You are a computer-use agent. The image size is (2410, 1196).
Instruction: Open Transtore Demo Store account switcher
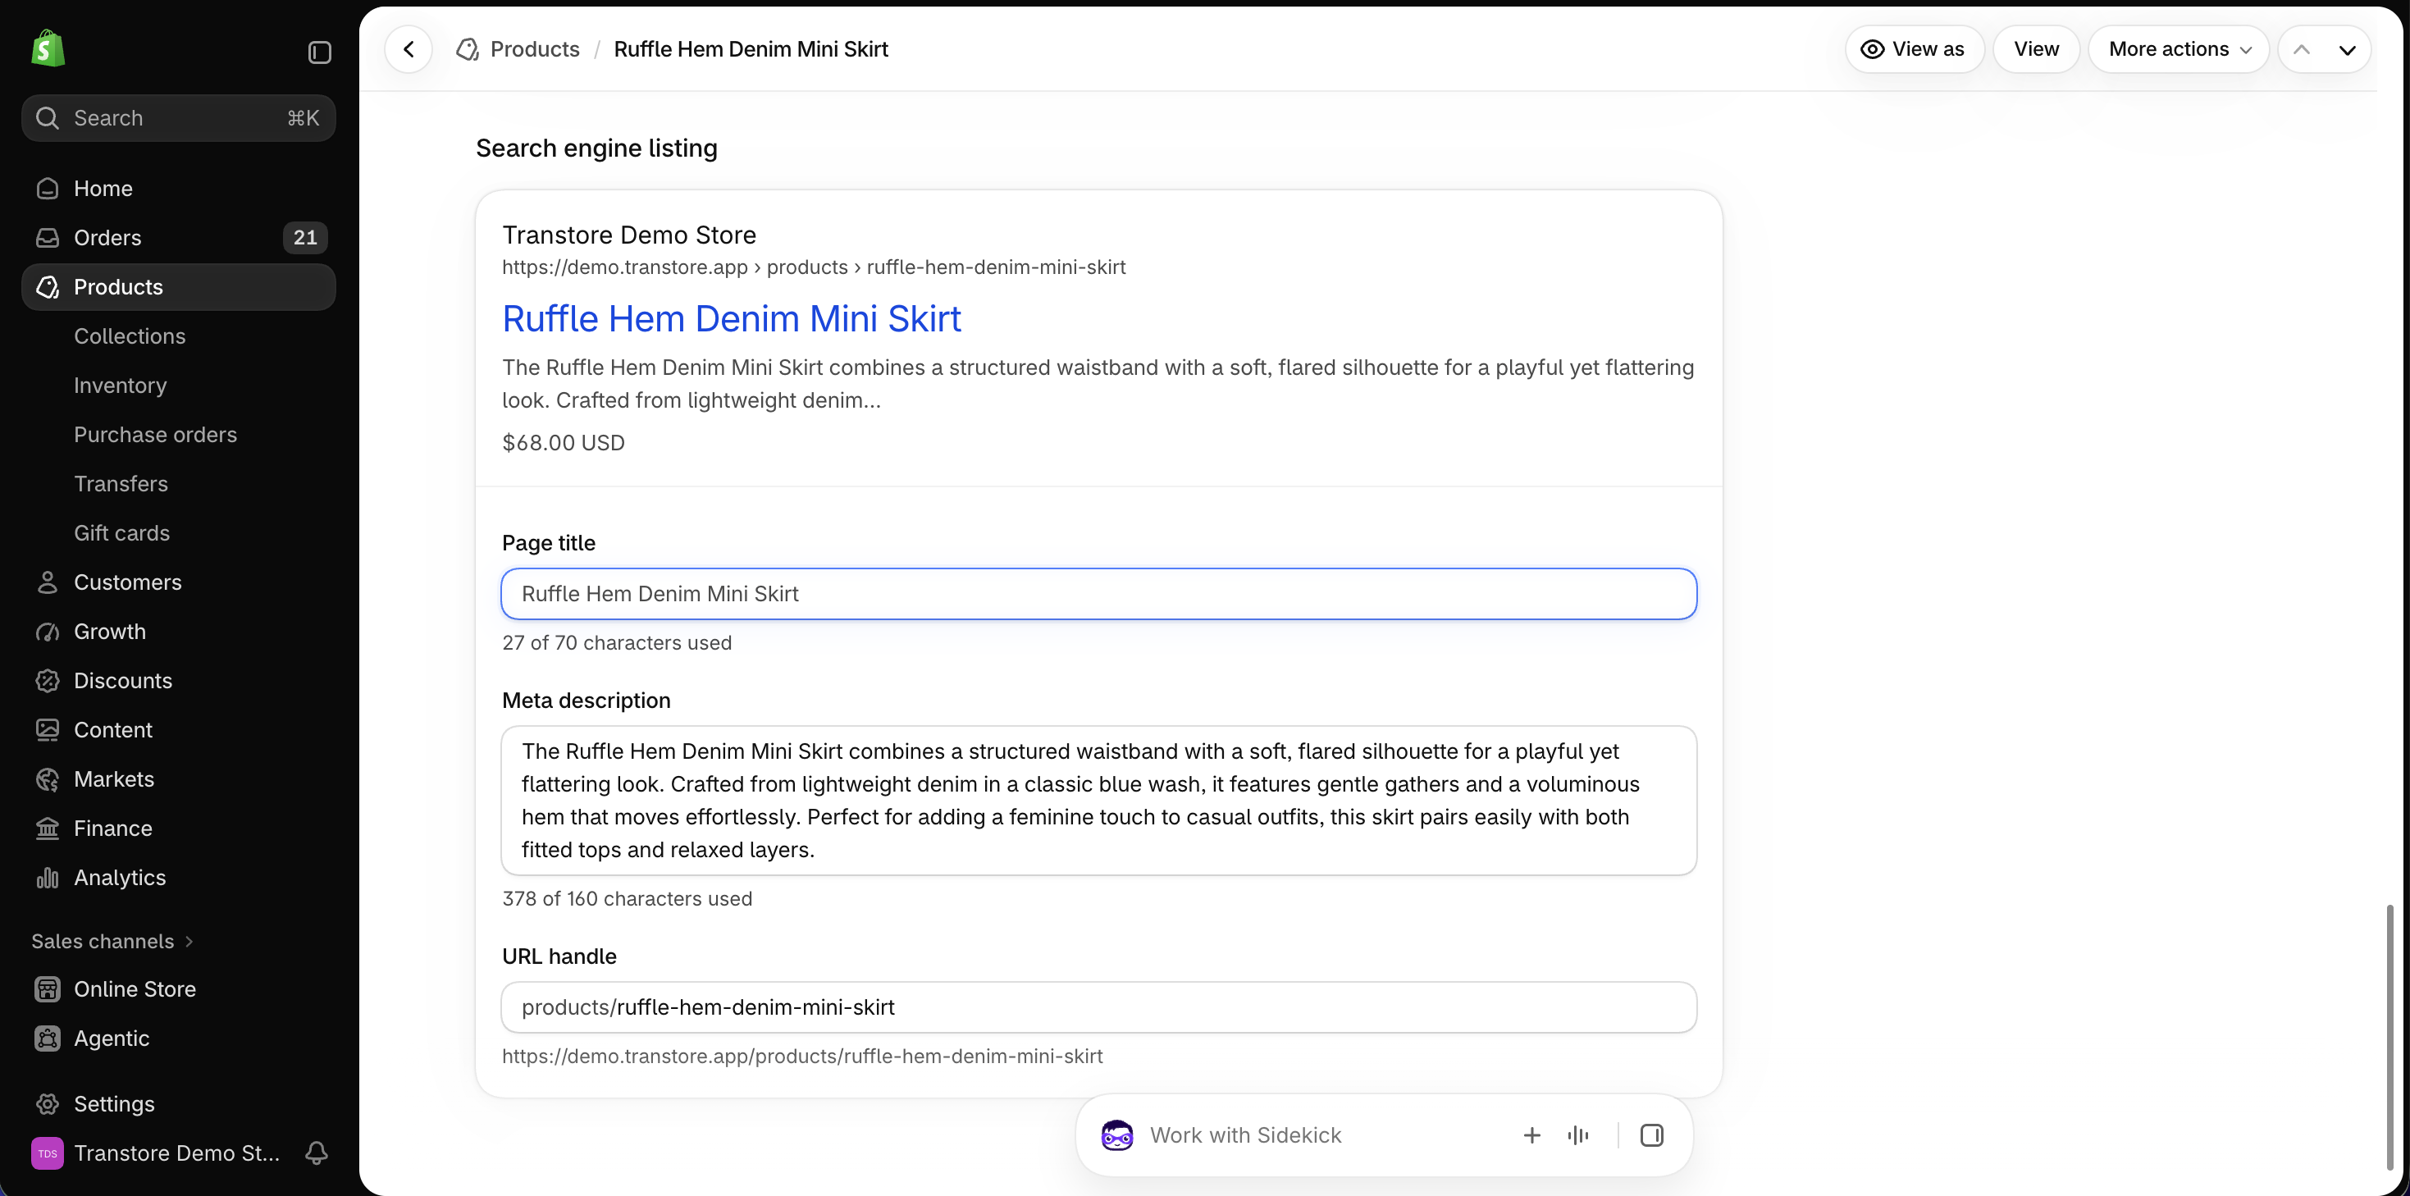coord(156,1153)
